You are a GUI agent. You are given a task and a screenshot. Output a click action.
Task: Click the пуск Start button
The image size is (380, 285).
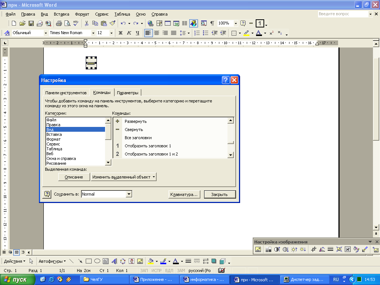click(17, 279)
